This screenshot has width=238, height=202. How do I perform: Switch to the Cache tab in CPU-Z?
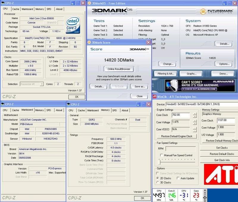(x=15, y=9)
